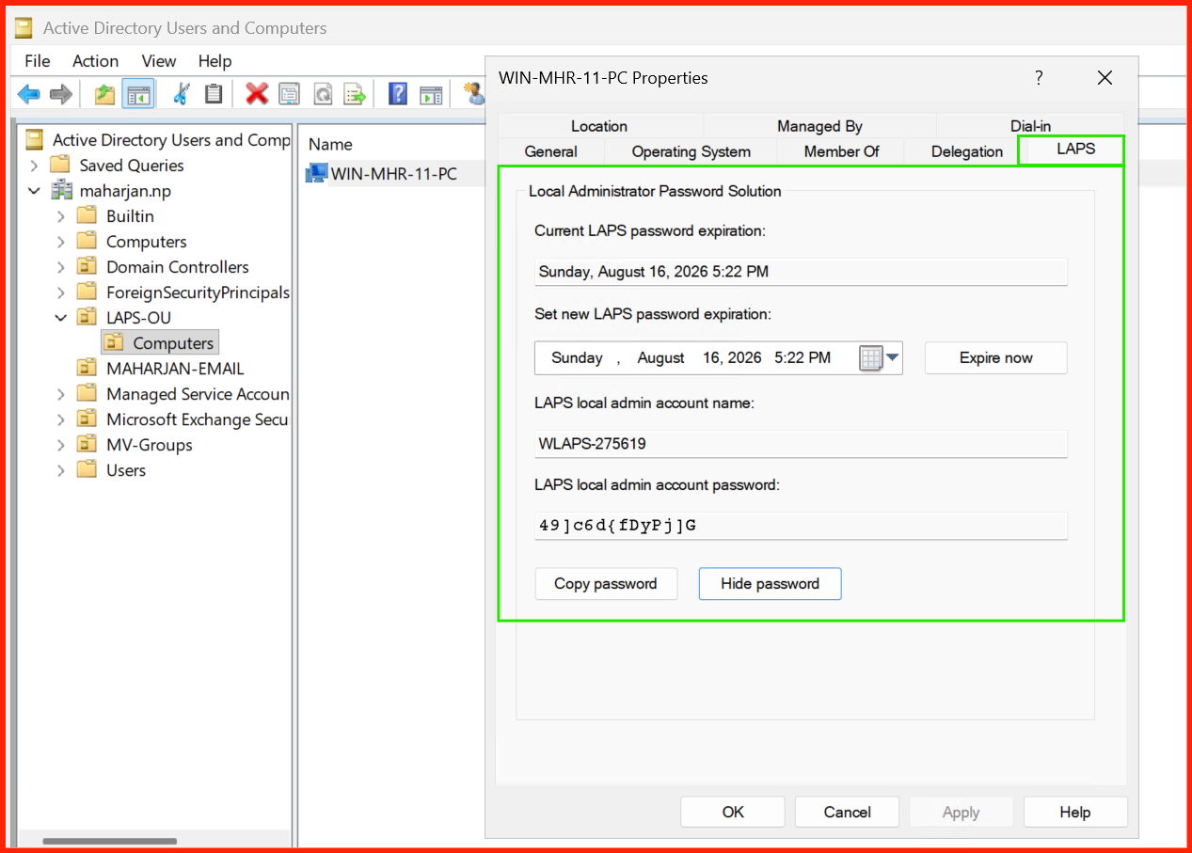Click the Hide password button

(770, 584)
